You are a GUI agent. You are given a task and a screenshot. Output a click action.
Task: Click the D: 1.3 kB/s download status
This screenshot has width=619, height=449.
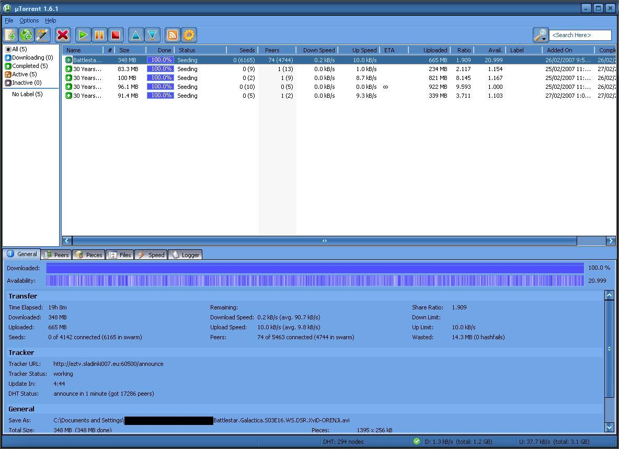pyautogui.click(x=458, y=442)
